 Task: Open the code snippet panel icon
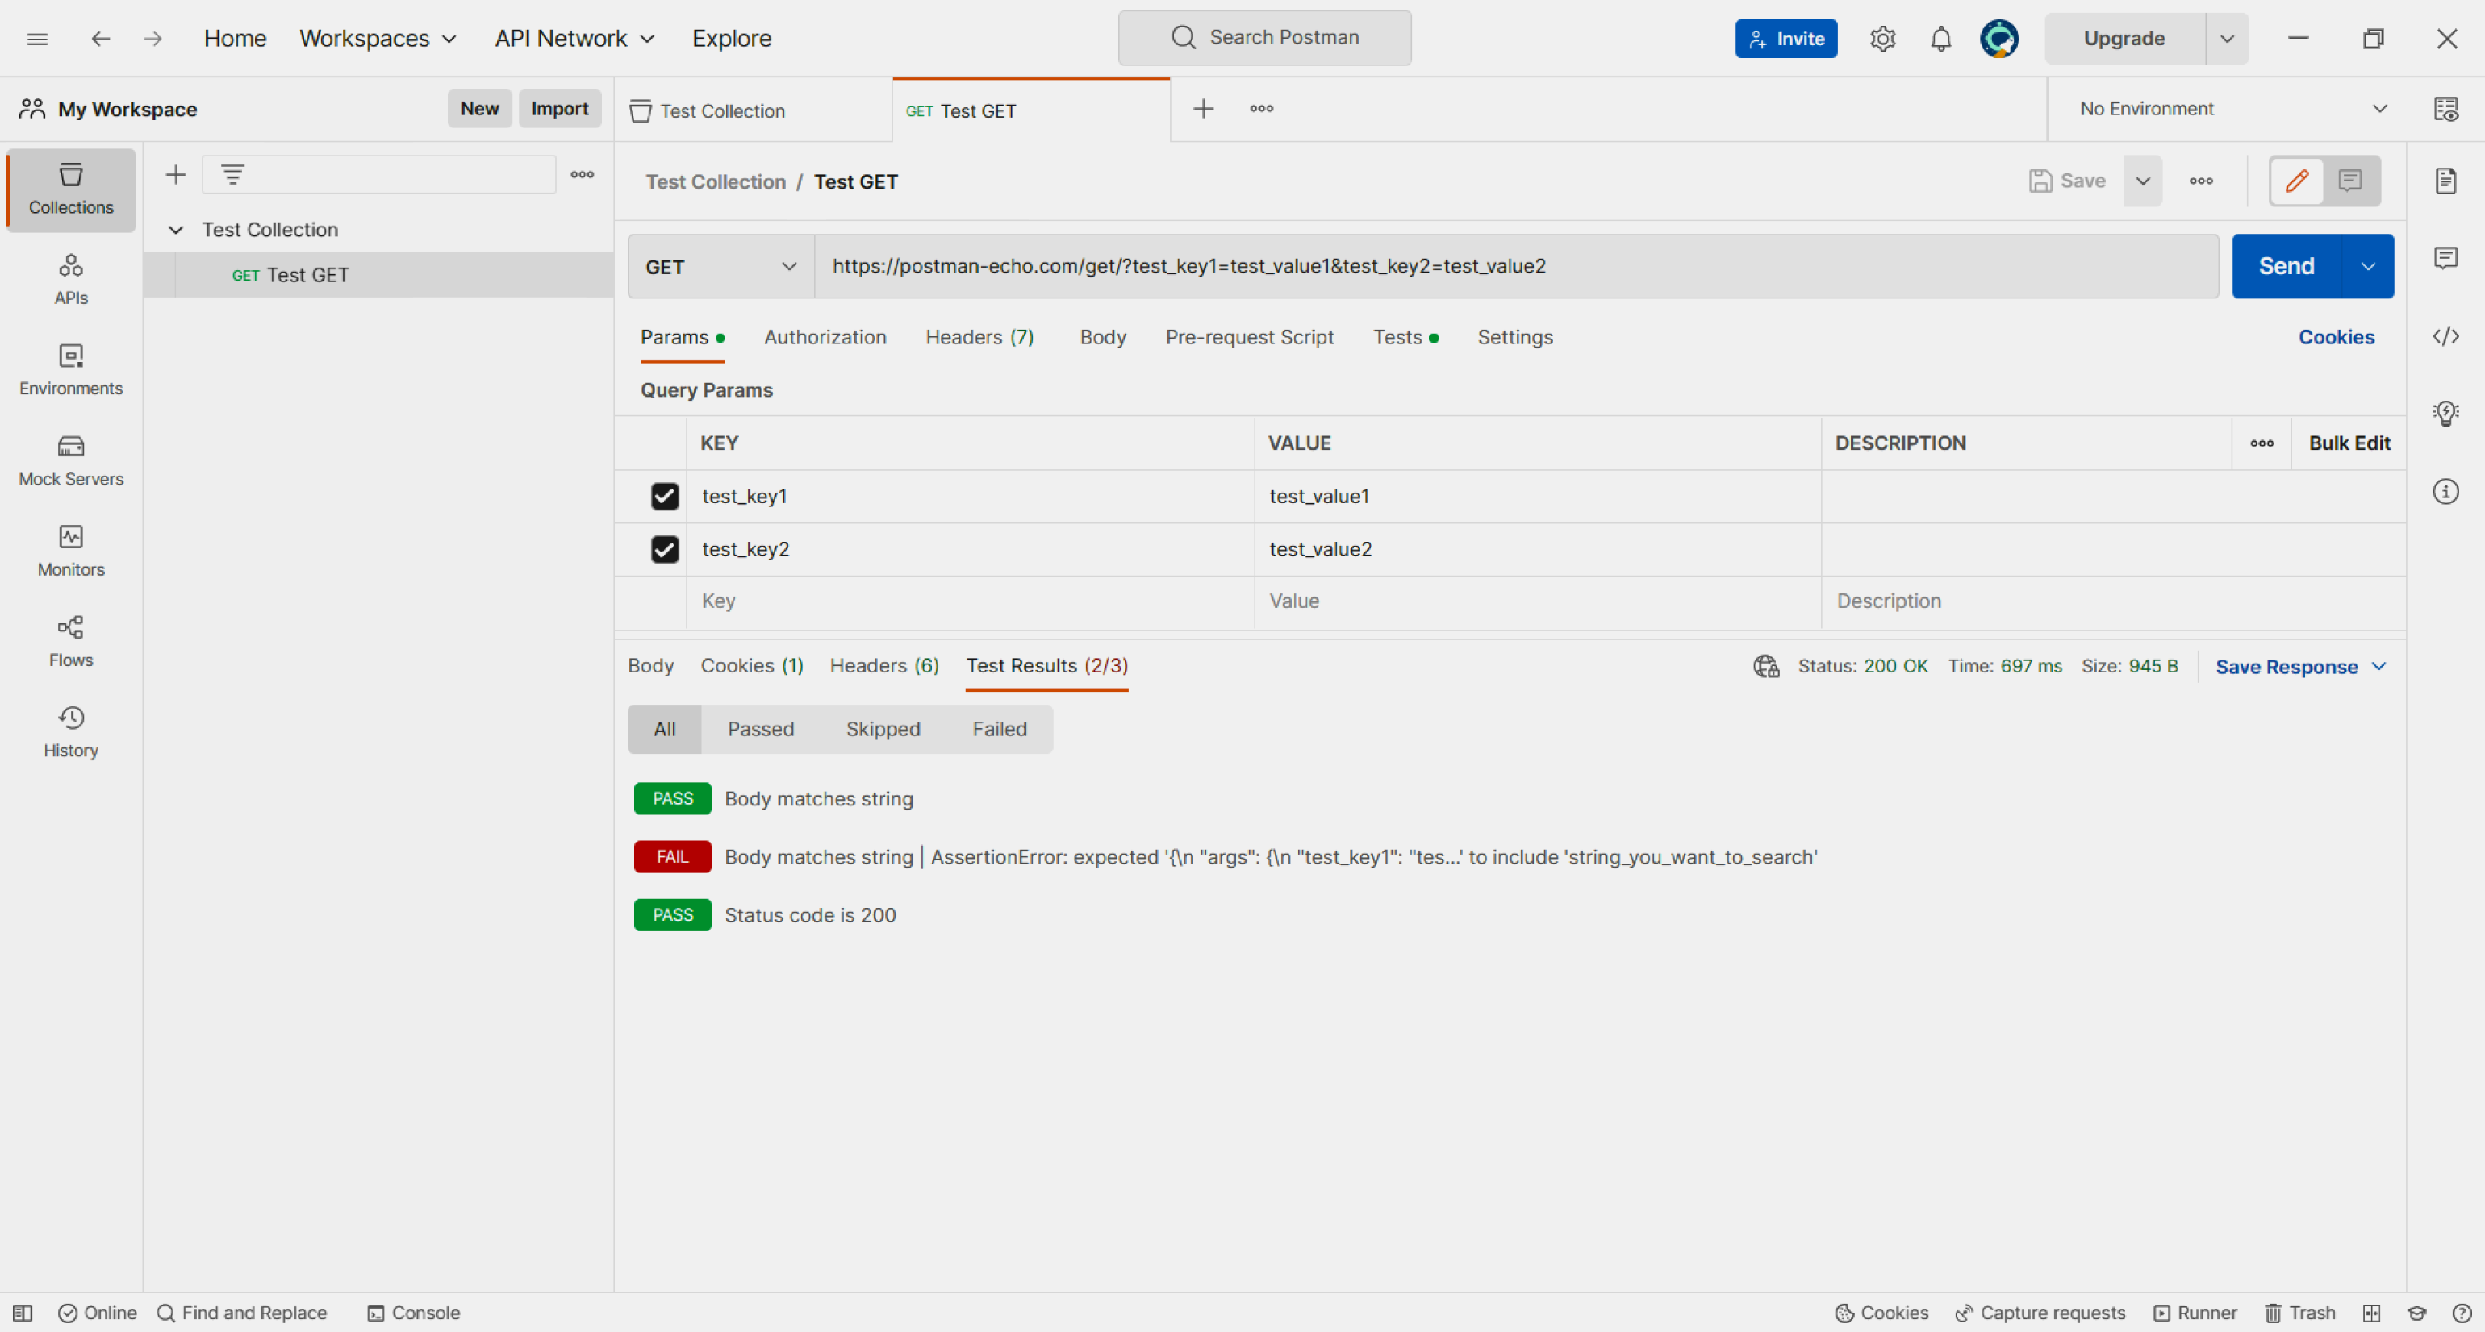click(2445, 336)
